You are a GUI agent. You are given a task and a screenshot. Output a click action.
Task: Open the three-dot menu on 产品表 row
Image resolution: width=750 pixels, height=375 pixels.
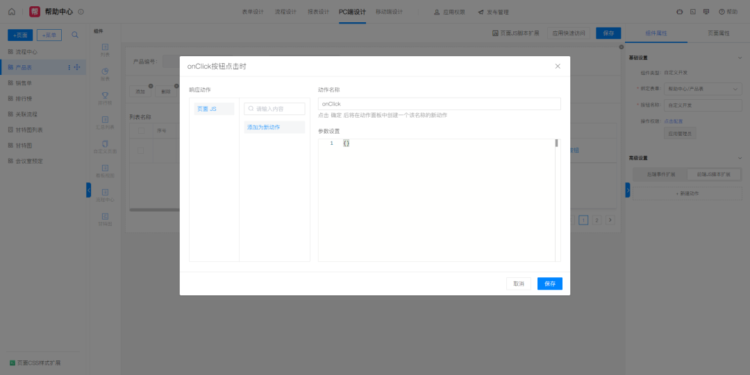pos(69,67)
